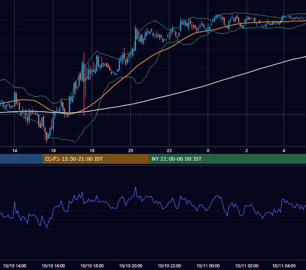
Task: Click the 10/10 20:00 time label
Action: point(130,265)
